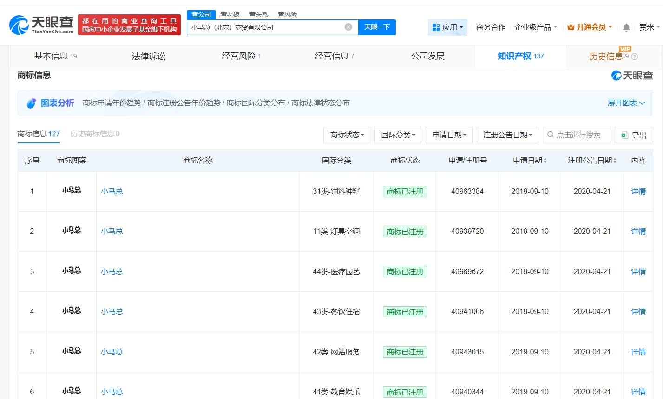The width and height of the screenshot is (663, 399).
Task: Click the red 商业查询工具 banner
Action: pos(130,25)
